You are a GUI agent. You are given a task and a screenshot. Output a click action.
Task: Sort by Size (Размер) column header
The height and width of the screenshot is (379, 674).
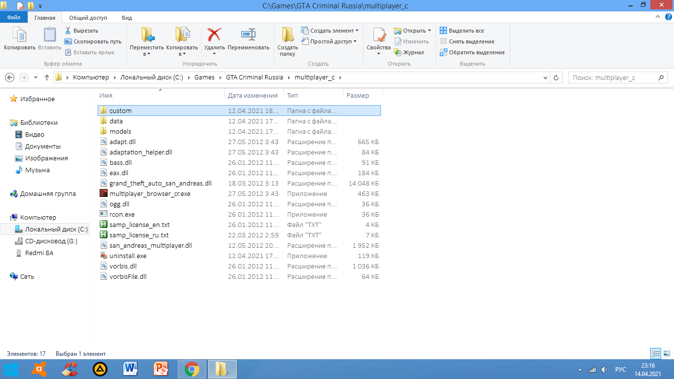coord(363,95)
